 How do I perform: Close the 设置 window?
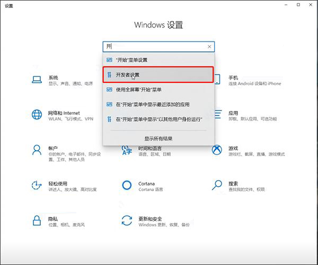tap(311, 5)
